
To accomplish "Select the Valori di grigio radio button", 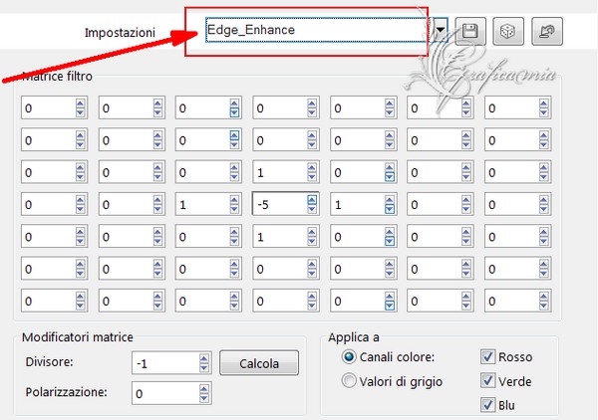I will coord(349,381).
